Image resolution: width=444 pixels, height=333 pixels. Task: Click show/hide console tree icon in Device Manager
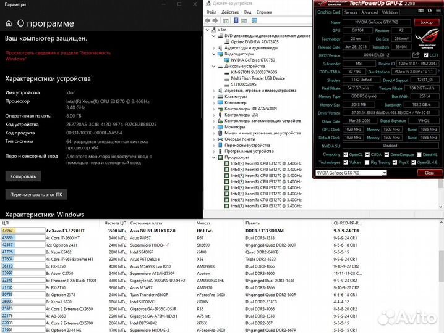click(x=226, y=20)
